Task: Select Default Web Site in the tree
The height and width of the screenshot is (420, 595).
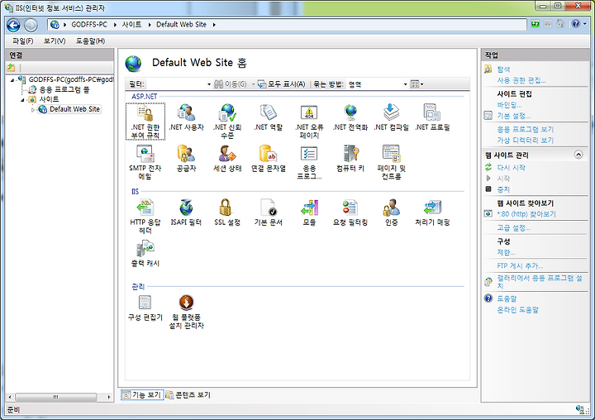Action: 74,109
